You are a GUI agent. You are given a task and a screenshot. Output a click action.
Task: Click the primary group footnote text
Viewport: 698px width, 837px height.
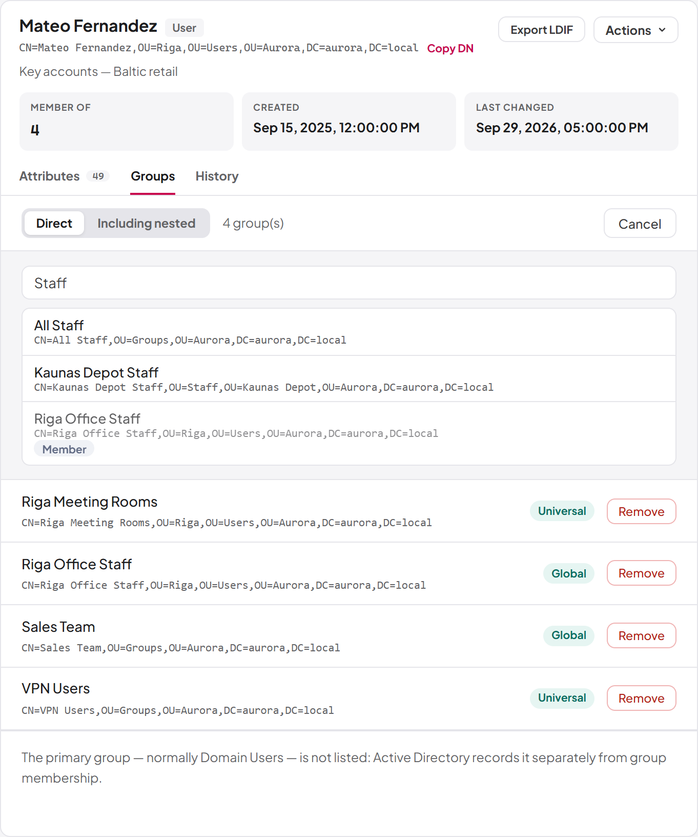(x=344, y=768)
